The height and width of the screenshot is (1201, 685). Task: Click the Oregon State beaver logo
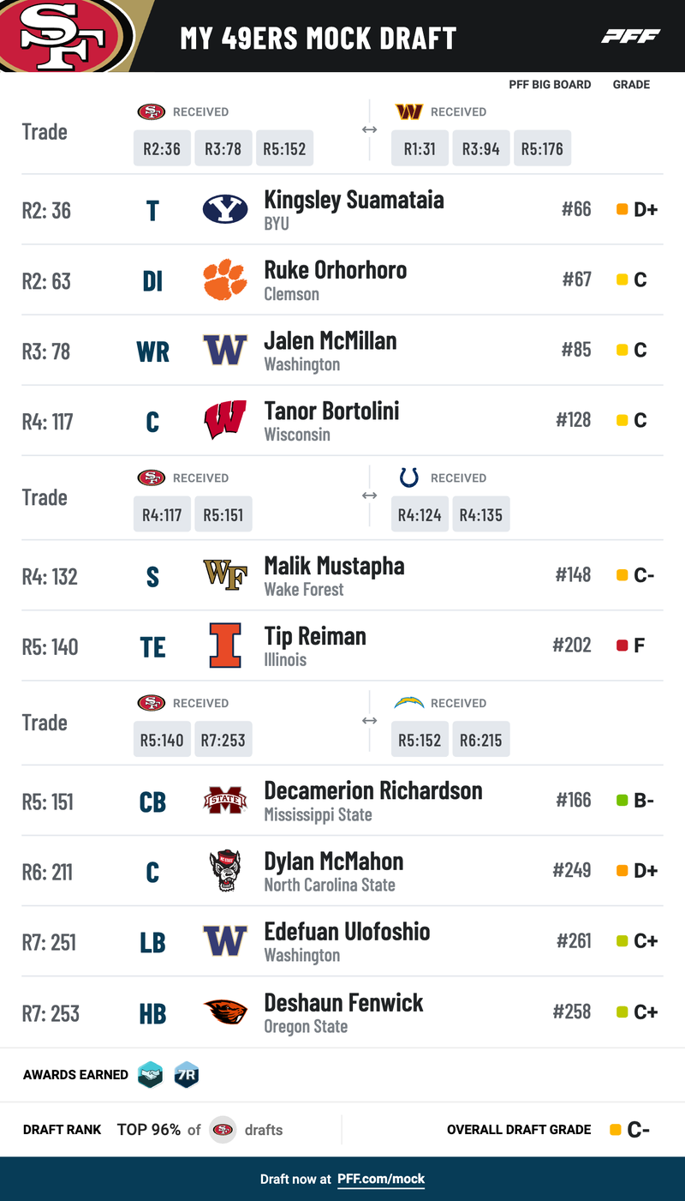pyautogui.click(x=225, y=1012)
